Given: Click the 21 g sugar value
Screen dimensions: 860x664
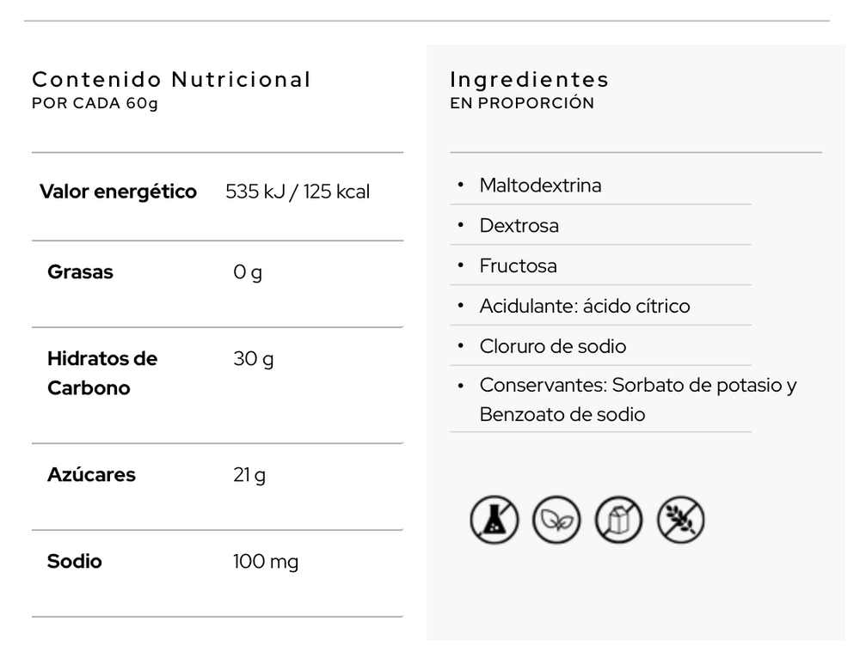Looking at the screenshot, I should [x=249, y=475].
